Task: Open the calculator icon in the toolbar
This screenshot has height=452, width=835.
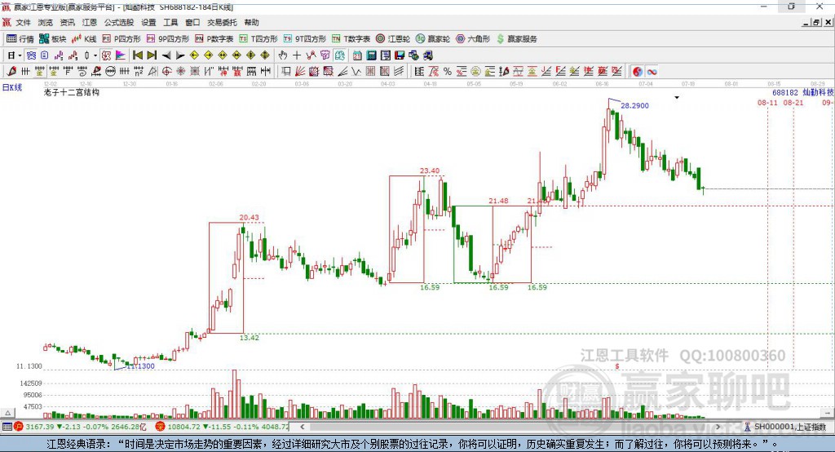Action: (371, 55)
